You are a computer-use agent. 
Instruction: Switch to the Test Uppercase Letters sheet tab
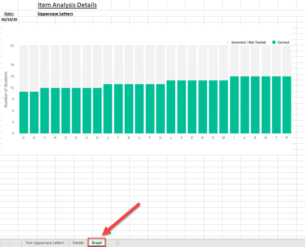(x=45, y=243)
